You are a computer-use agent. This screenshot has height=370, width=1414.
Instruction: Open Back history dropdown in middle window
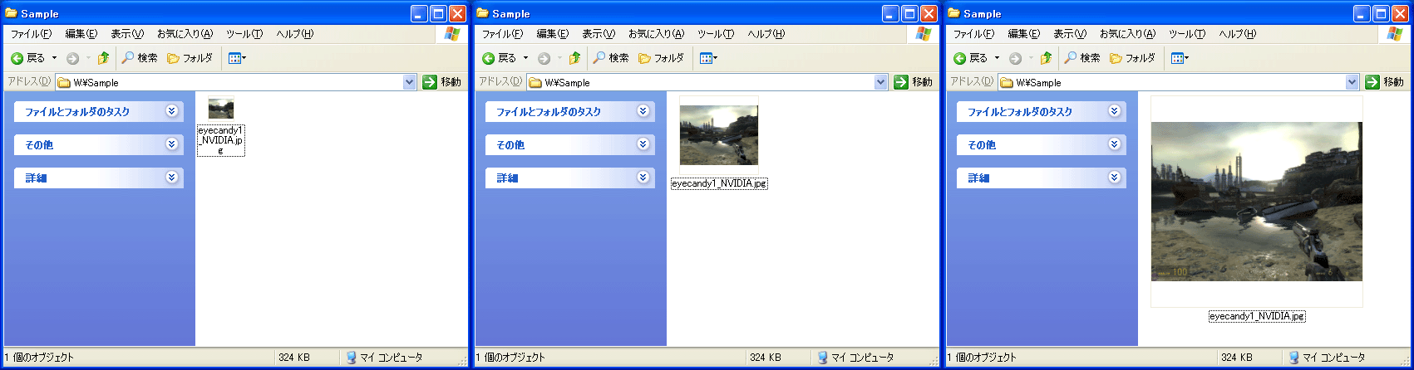point(525,58)
